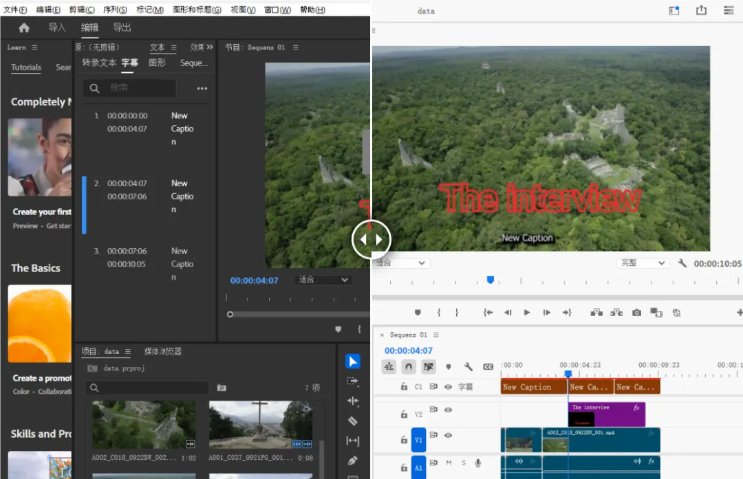
Task: Toggle snapping magnet in timeline
Action: pyautogui.click(x=409, y=367)
